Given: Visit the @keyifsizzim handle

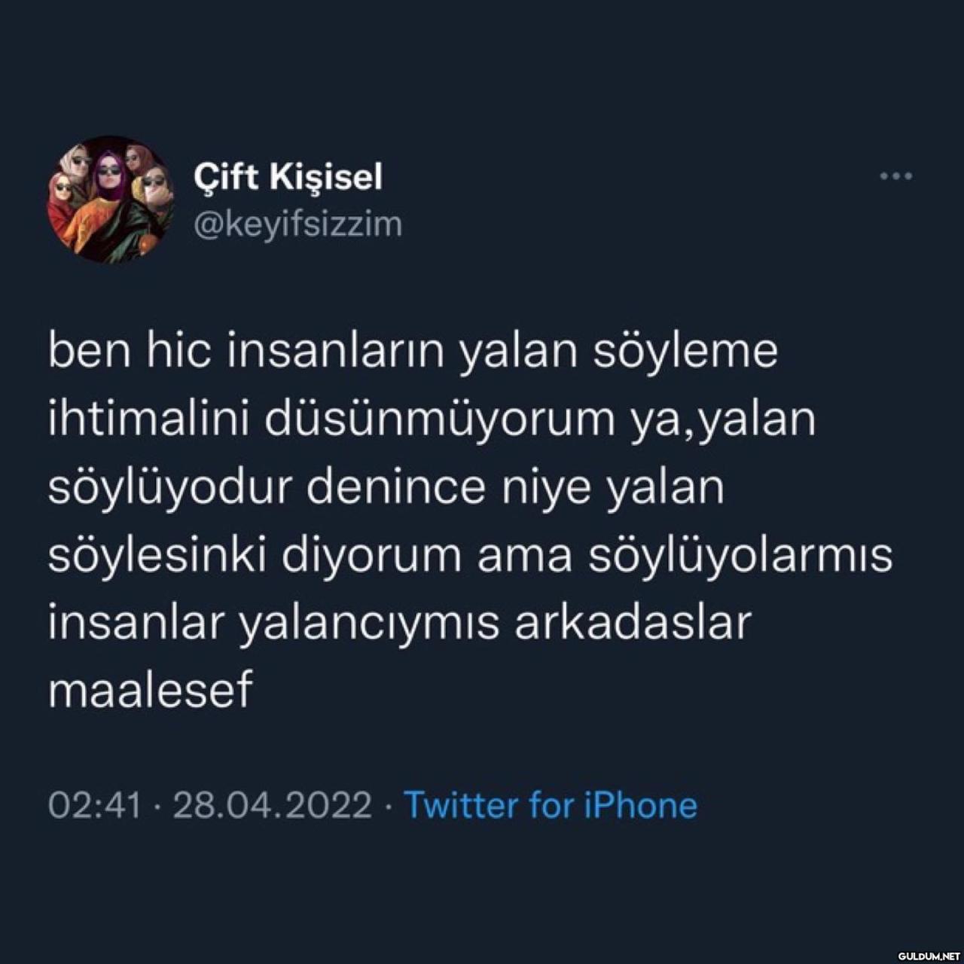Looking at the screenshot, I should tap(298, 224).
